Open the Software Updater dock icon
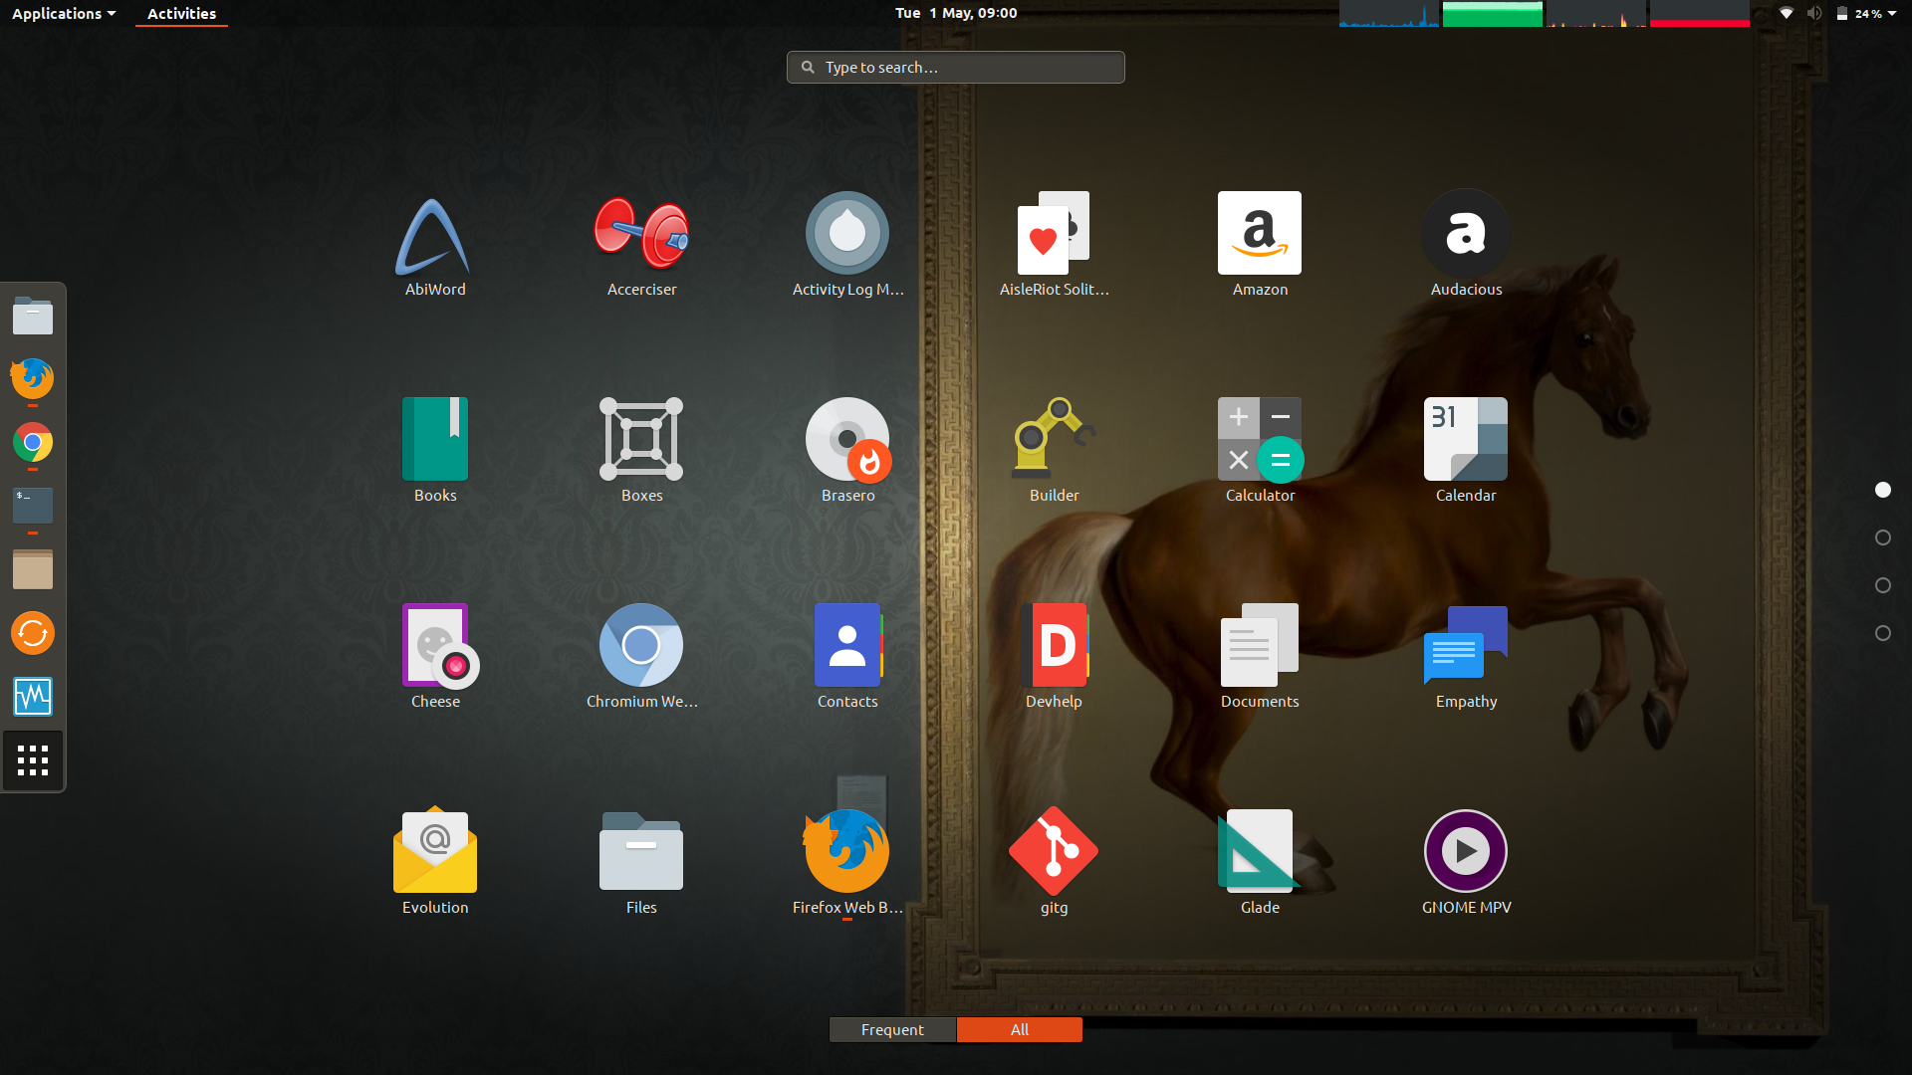 [33, 633]
